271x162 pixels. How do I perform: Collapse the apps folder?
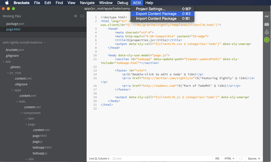click(x=12, y=90)
